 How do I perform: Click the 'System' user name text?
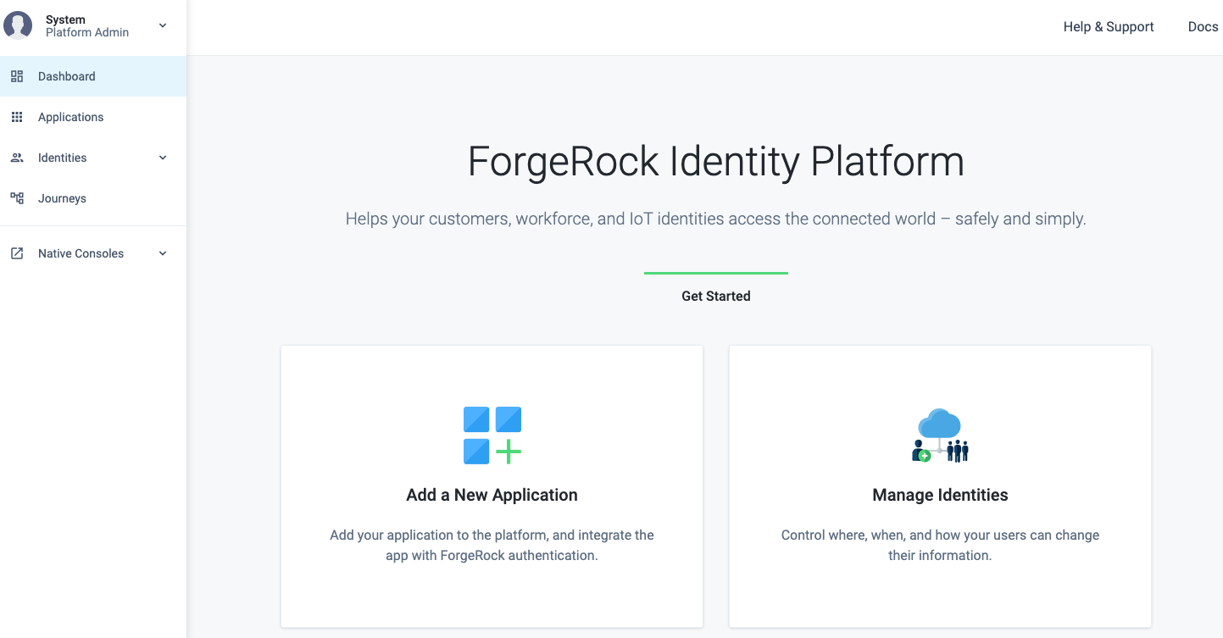[x=65, y=19]
